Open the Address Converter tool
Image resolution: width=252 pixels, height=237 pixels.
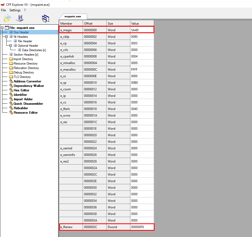point(27,81)
